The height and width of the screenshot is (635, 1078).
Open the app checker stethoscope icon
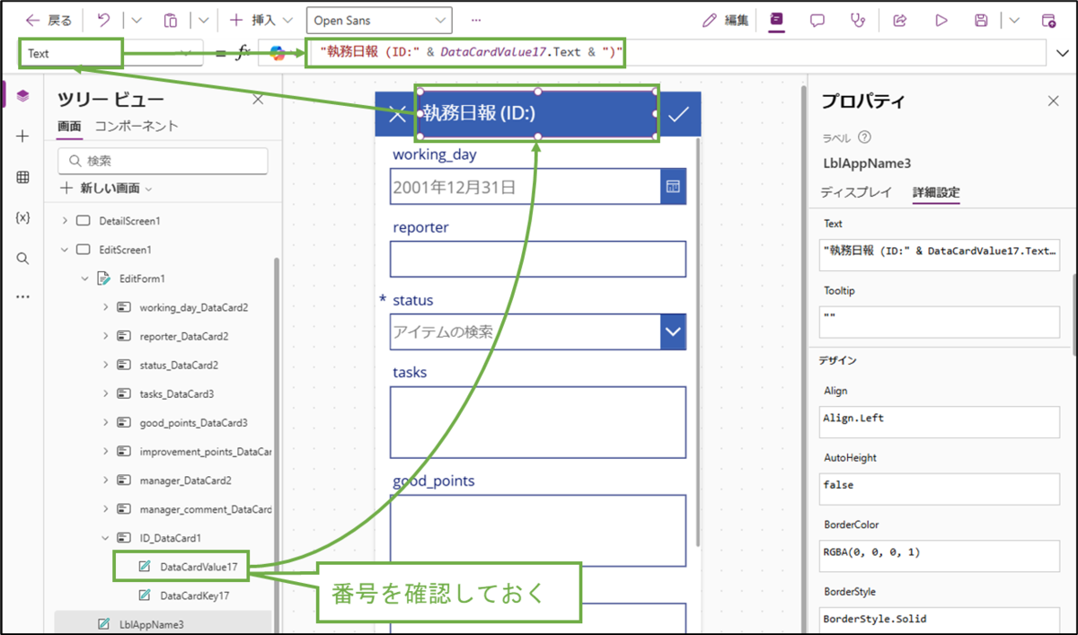pos(858,20)
